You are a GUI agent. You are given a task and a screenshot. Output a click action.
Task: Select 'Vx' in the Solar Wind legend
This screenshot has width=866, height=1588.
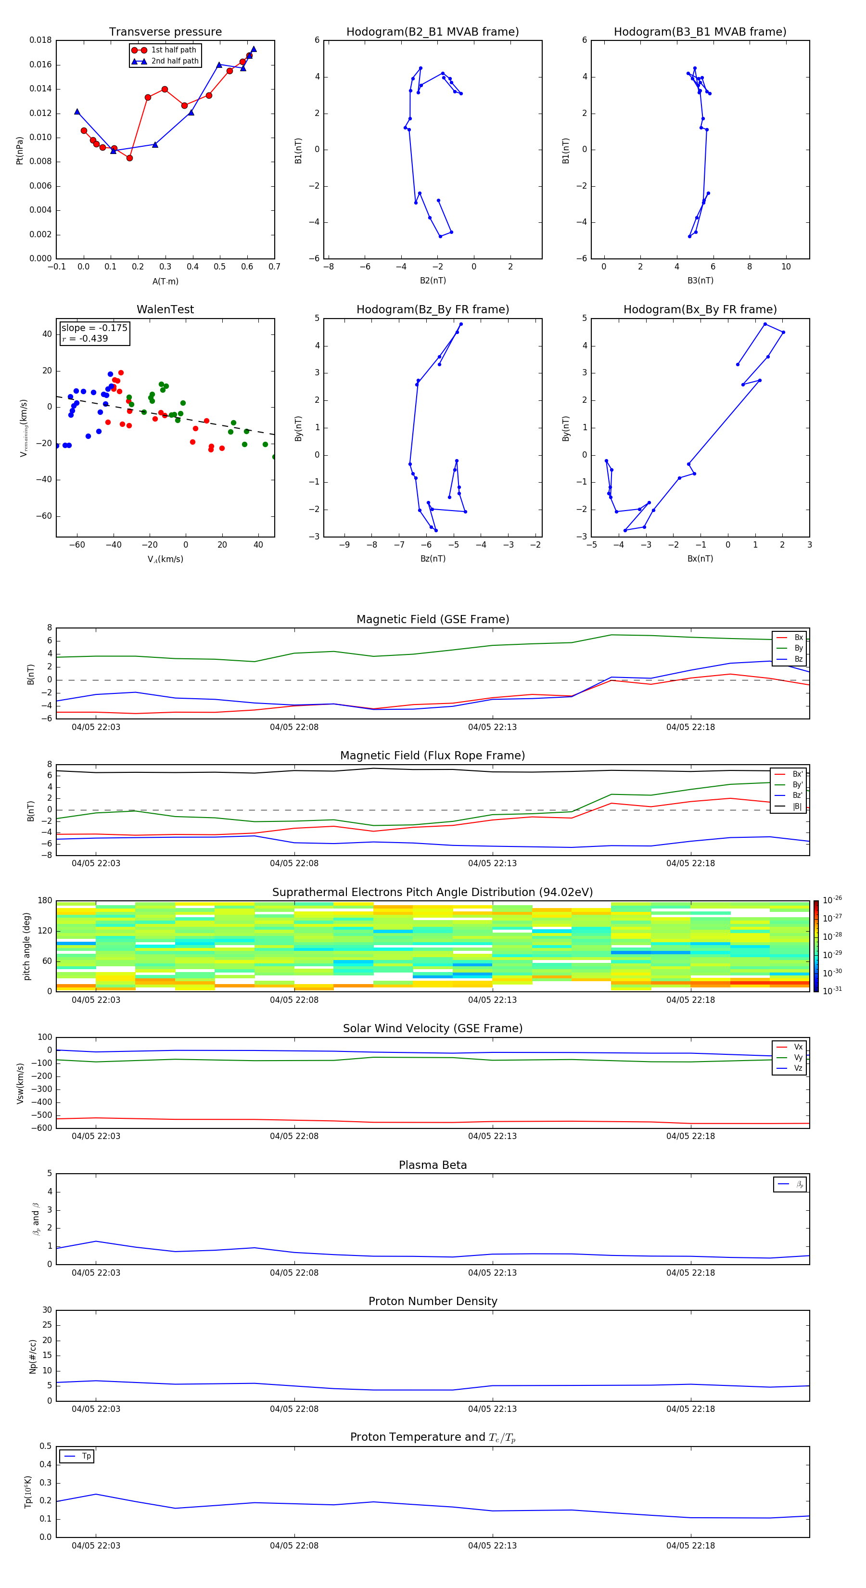pos(790,1047)
